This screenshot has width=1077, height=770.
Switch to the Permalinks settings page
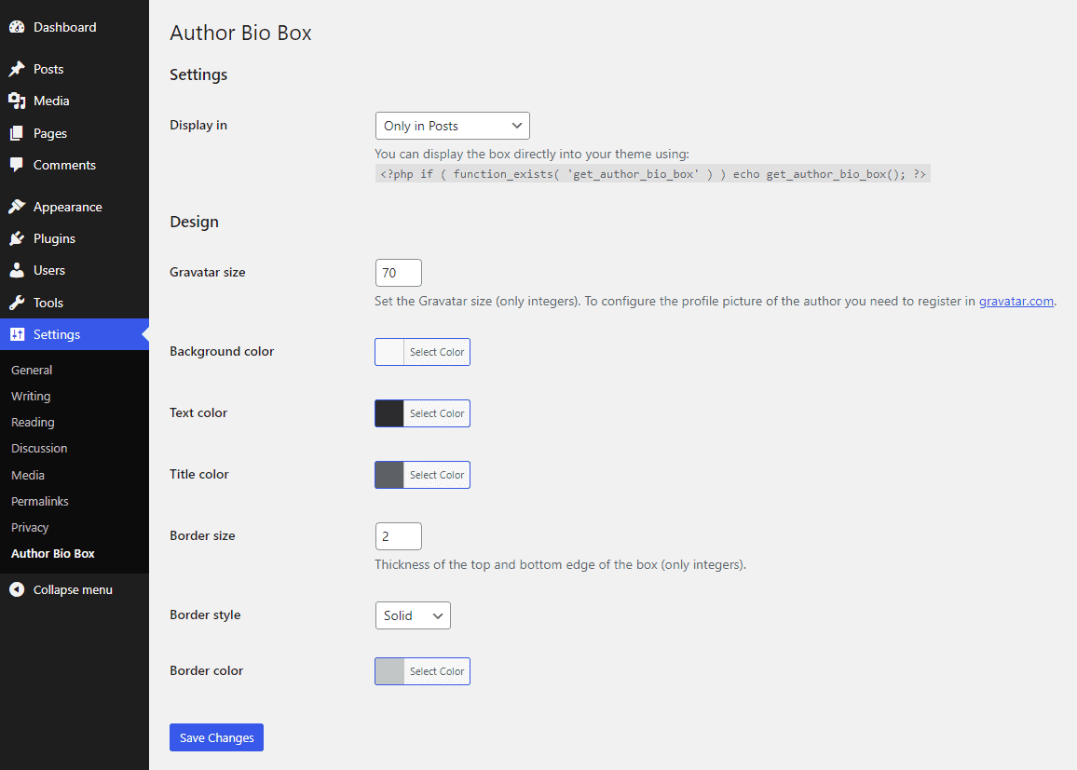coord(39,501)
